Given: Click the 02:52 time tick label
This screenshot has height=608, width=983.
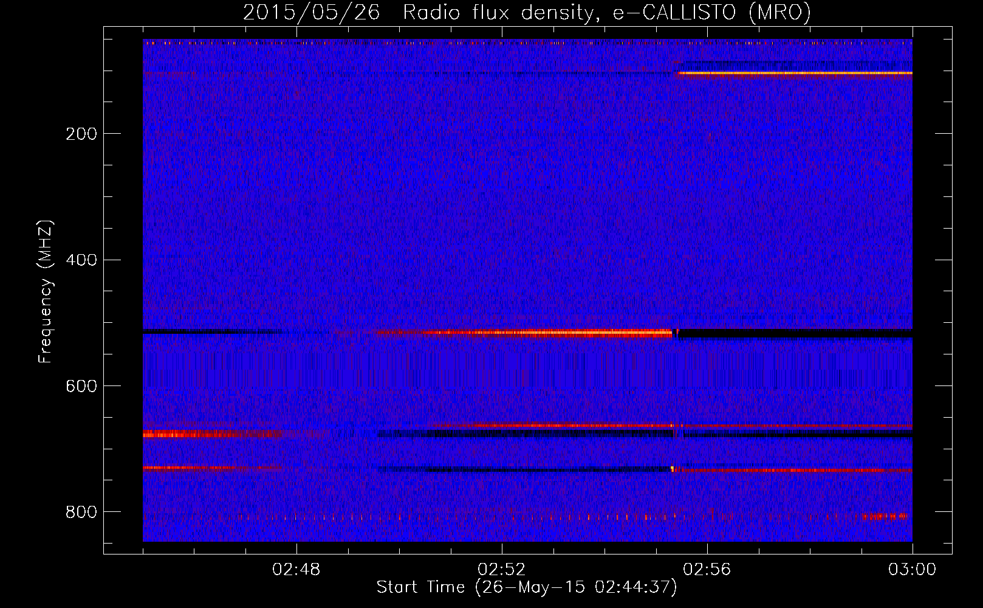Looking at the screenshot, I should pyautogui.click(x=502, y=570).
